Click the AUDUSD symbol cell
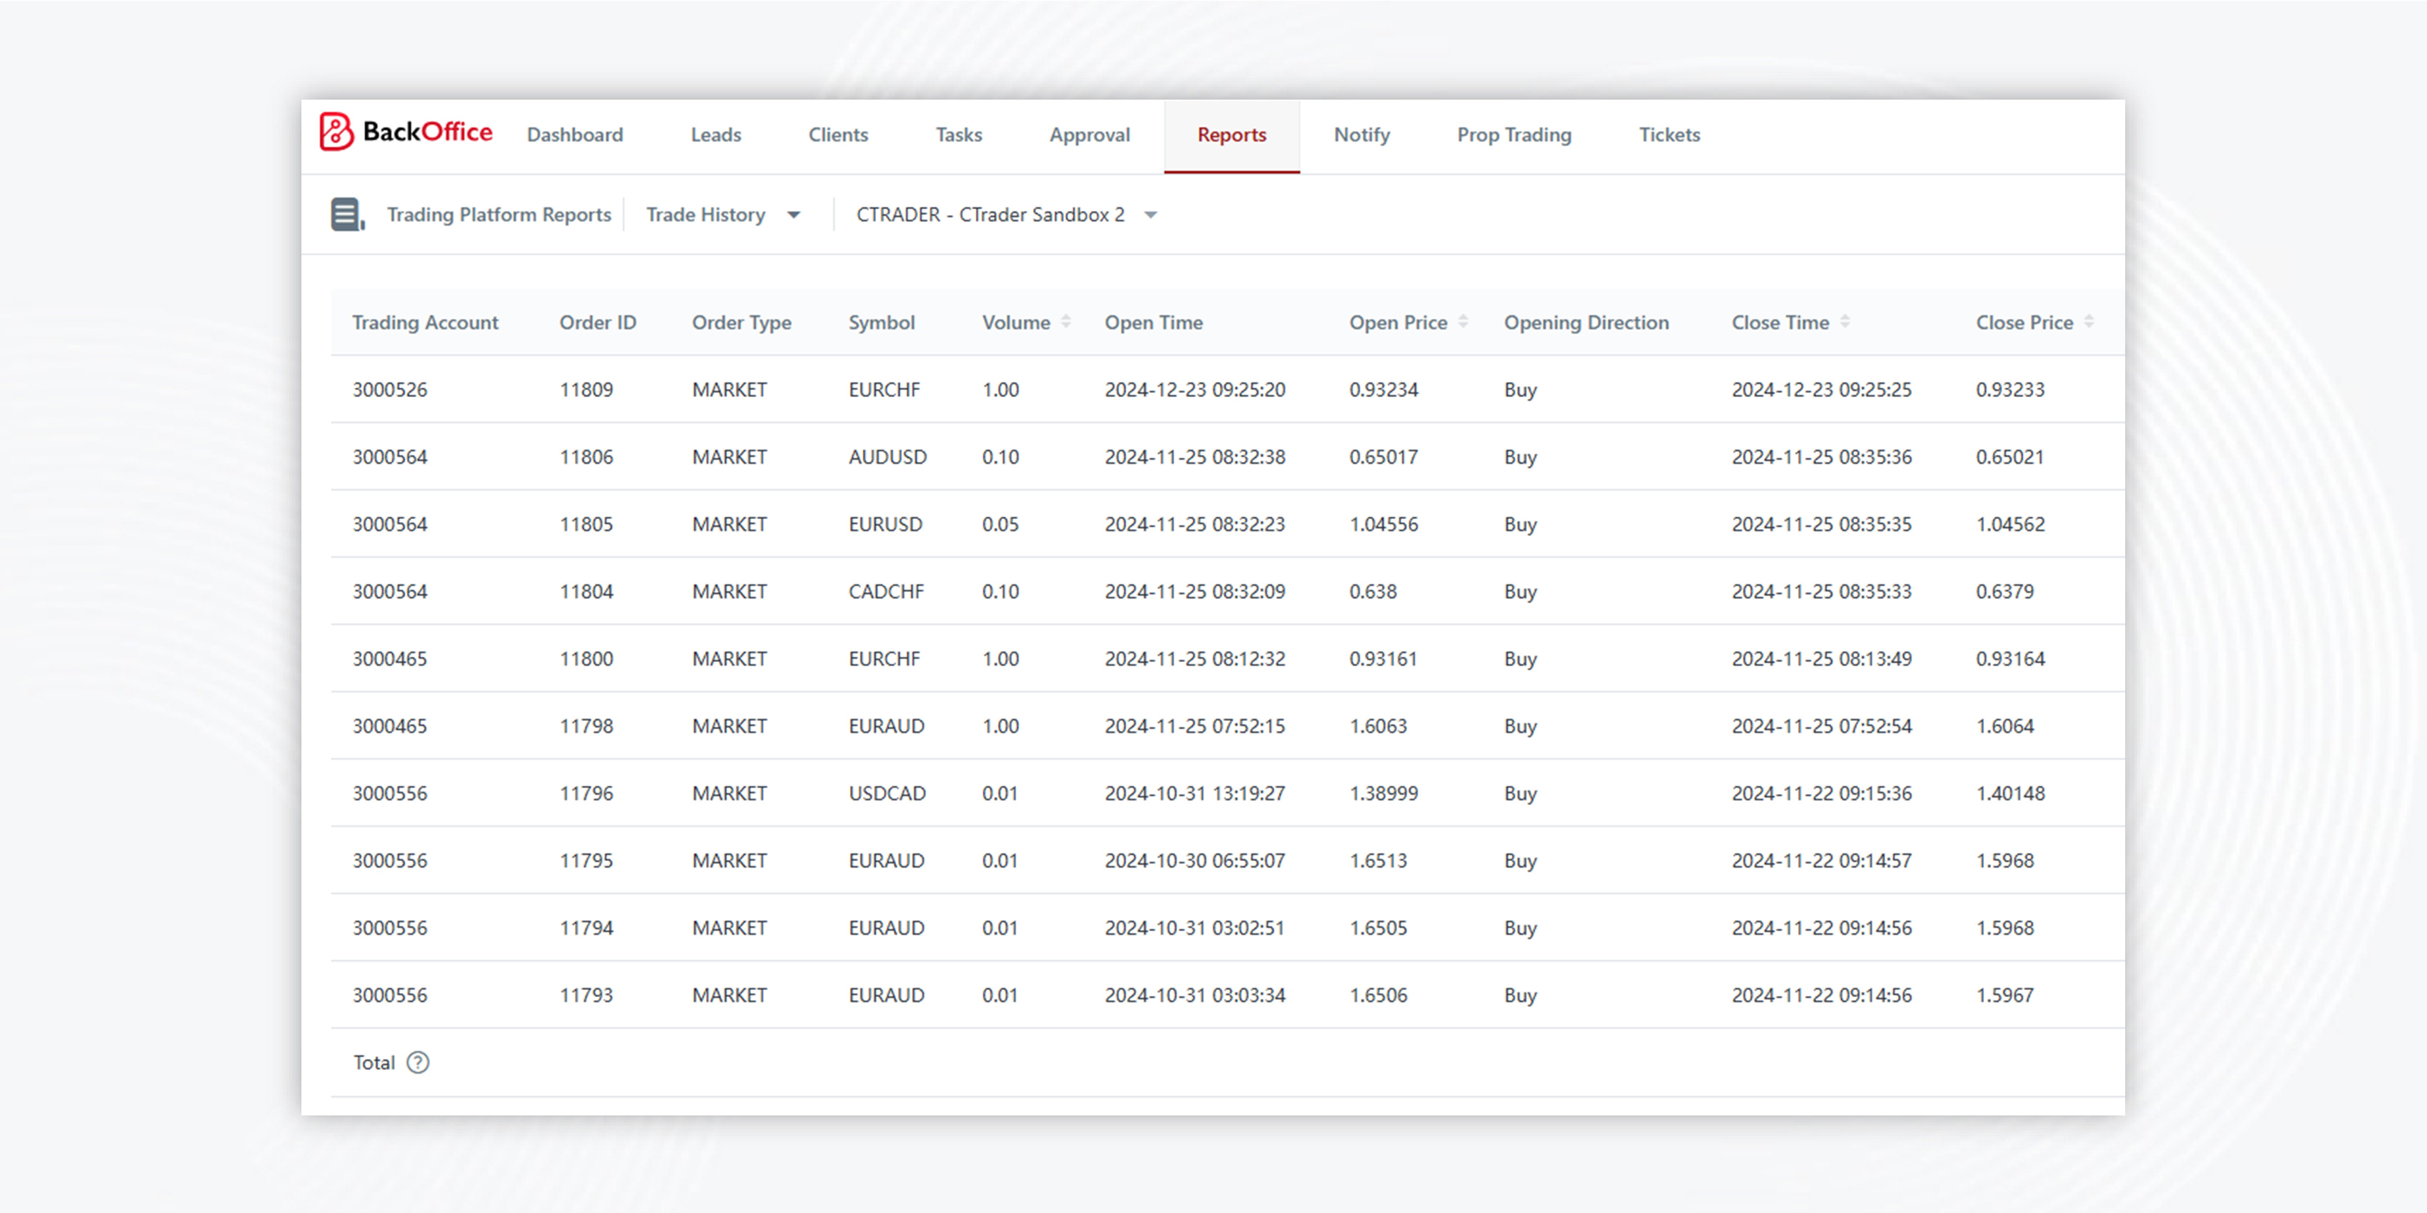Image resolution: width=2427 pixels, height=1213 pixels. pyautogui.click(x=888, y=457)
